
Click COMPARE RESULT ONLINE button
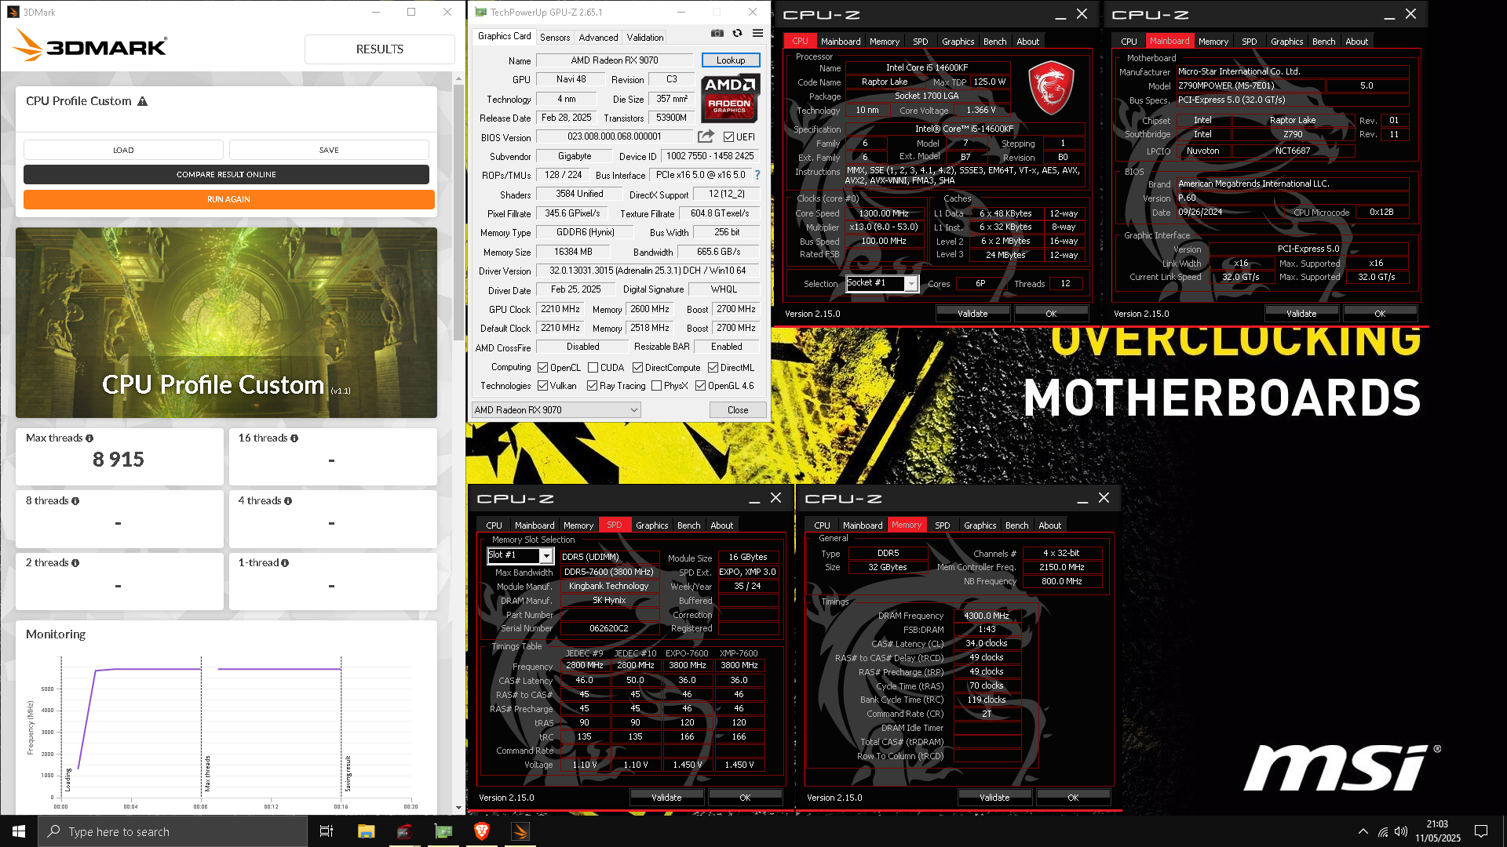point(226,174)
